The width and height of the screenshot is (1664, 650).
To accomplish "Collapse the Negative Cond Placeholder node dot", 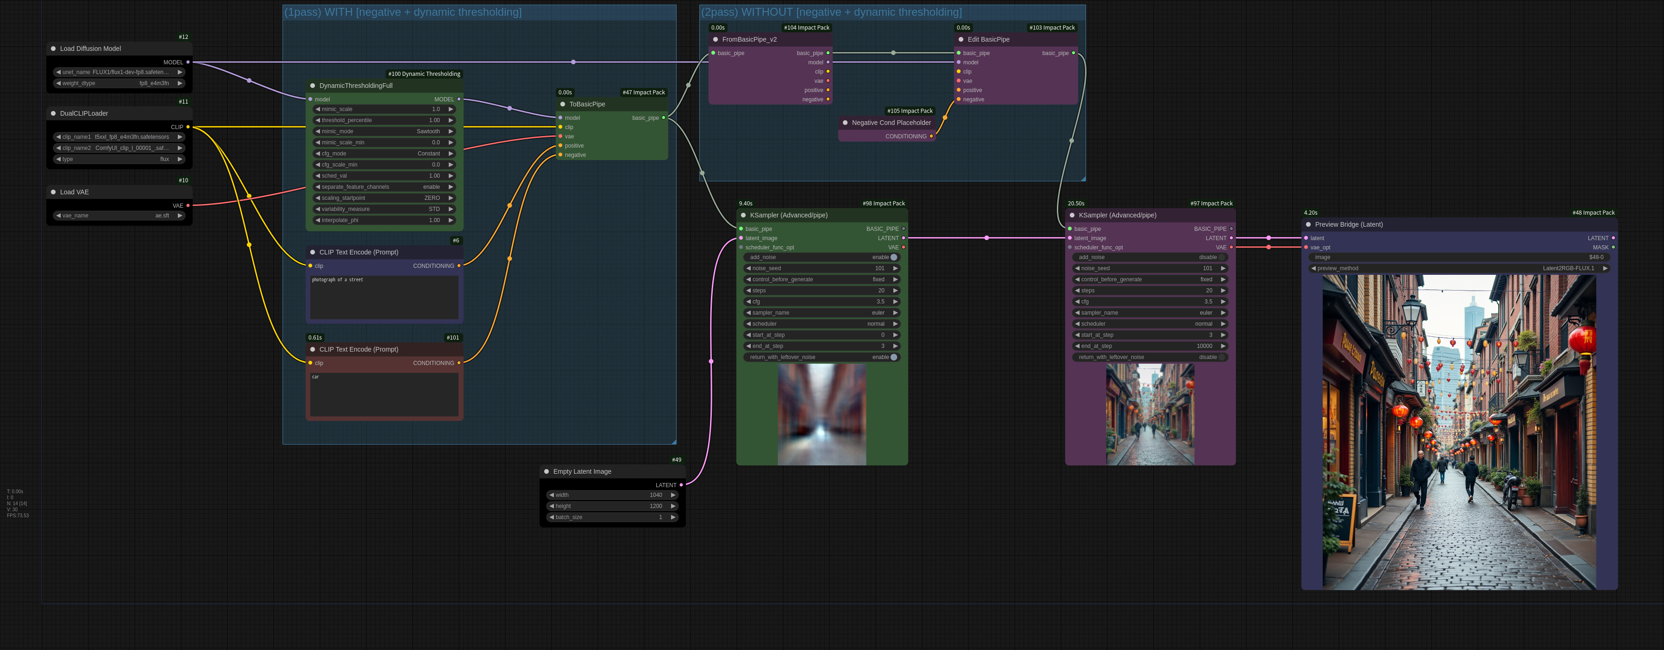I will (845, 123).
